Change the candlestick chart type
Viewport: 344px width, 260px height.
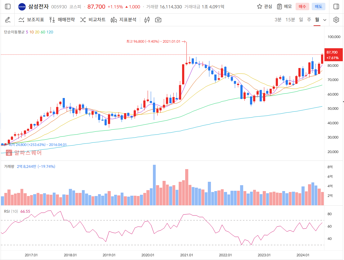click(147, 20)
